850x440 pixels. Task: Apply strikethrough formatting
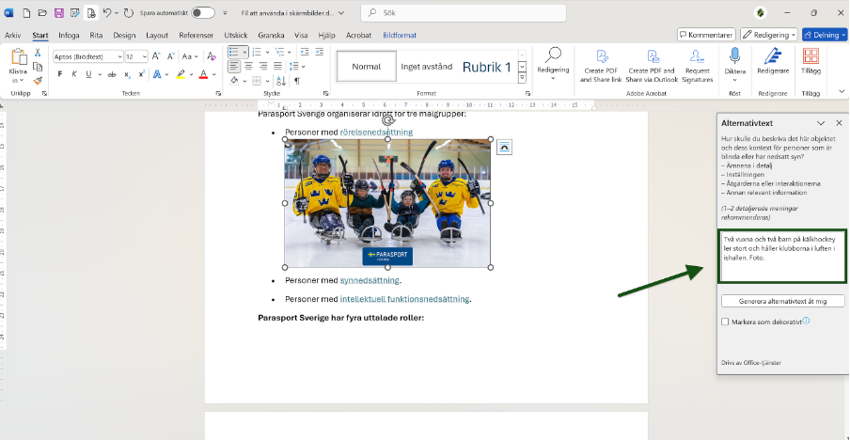click(x=112, y=74)
